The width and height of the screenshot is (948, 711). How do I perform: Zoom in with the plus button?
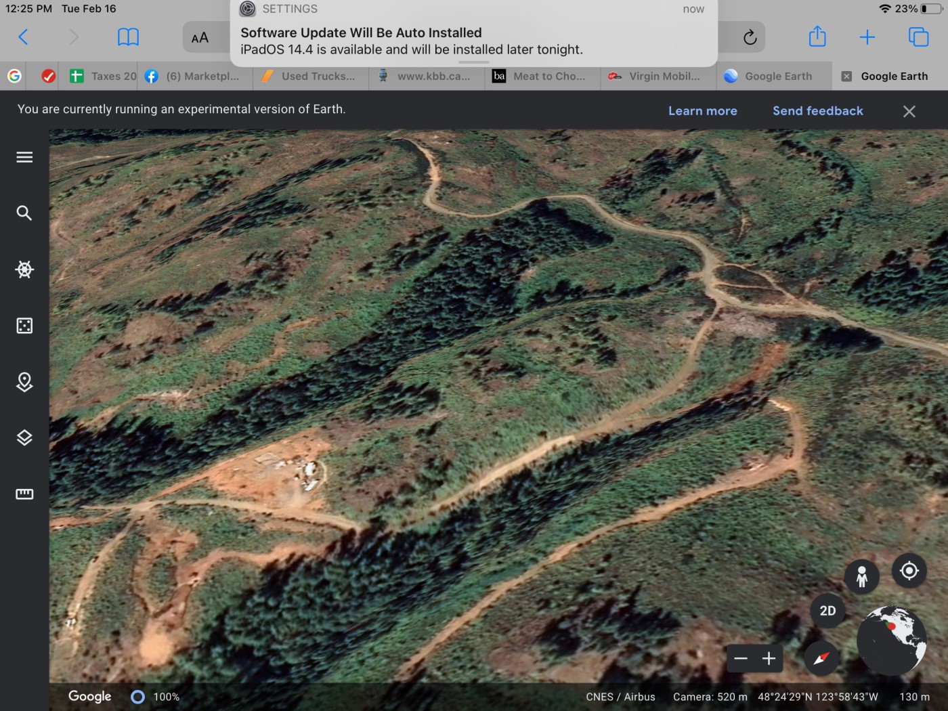[x=769, y=659]
